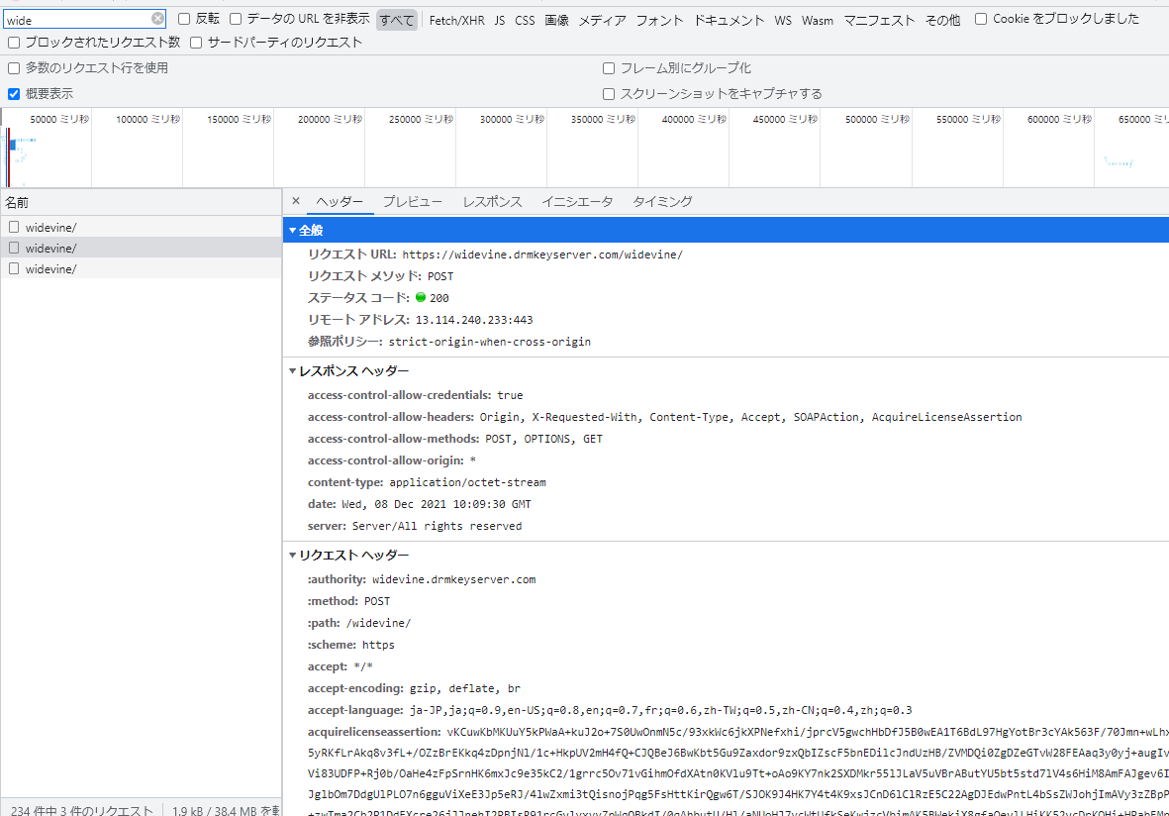Image resolution: width=1169 pixels, height=816 pixels.
Task: Collapse the 全般 section
Action: tap(293, 231)
